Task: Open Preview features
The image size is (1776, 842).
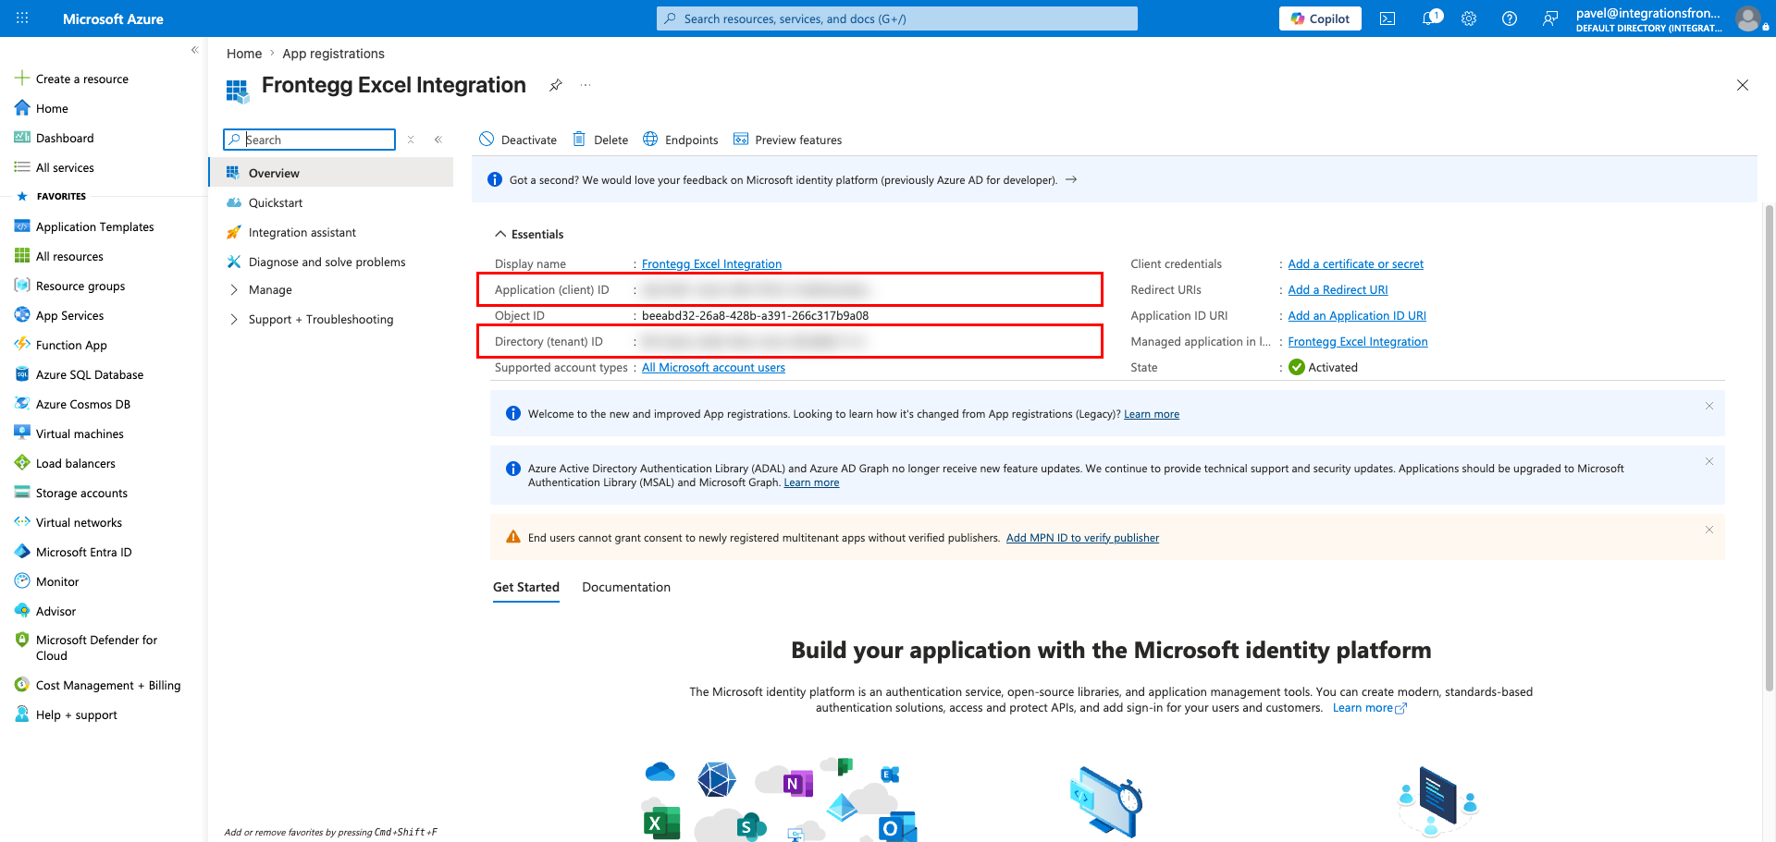Action: (787, 140)
